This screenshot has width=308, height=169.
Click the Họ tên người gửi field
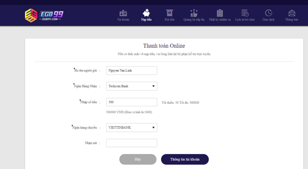(x=132, y=70)
